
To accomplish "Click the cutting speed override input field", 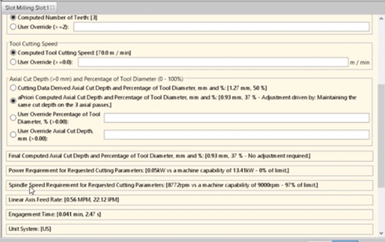I will (213, 62).
